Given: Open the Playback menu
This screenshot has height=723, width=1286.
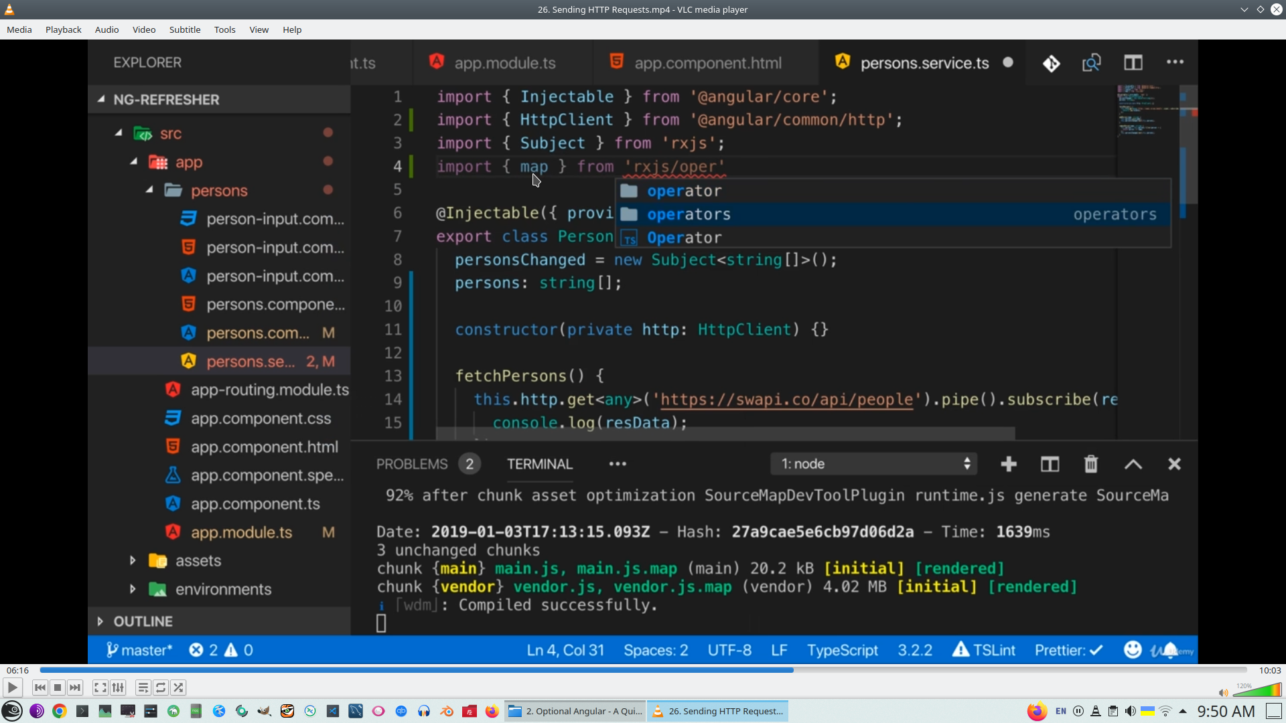Looking at the screenshot, I should click(63, 29).
